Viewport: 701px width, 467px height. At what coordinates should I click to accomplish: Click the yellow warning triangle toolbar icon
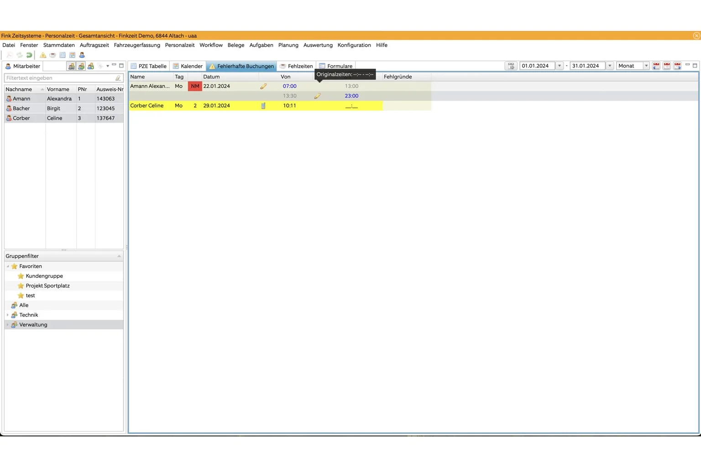click(x=43, y=55)
